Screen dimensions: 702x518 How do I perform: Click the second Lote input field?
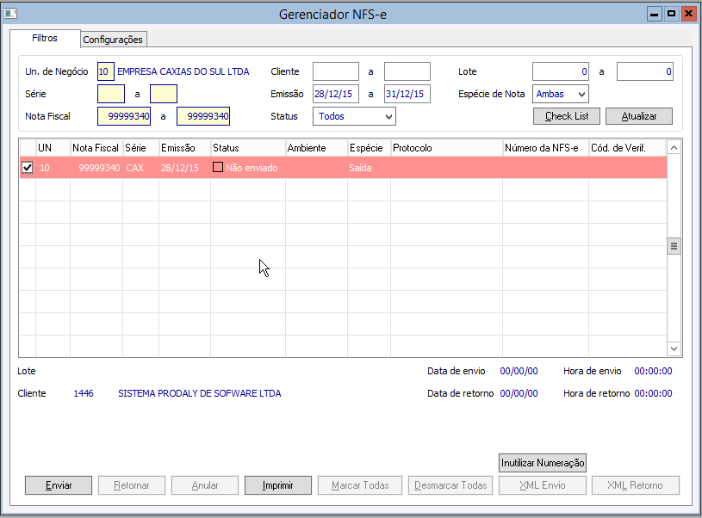coord(645,71)
